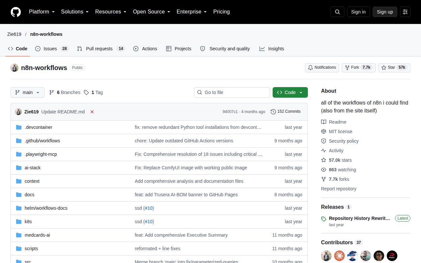Click Zie619's avatar in the commit bar
Image resolution: width=421 pixels, height=263 pixels.
[x=18, y=112]
